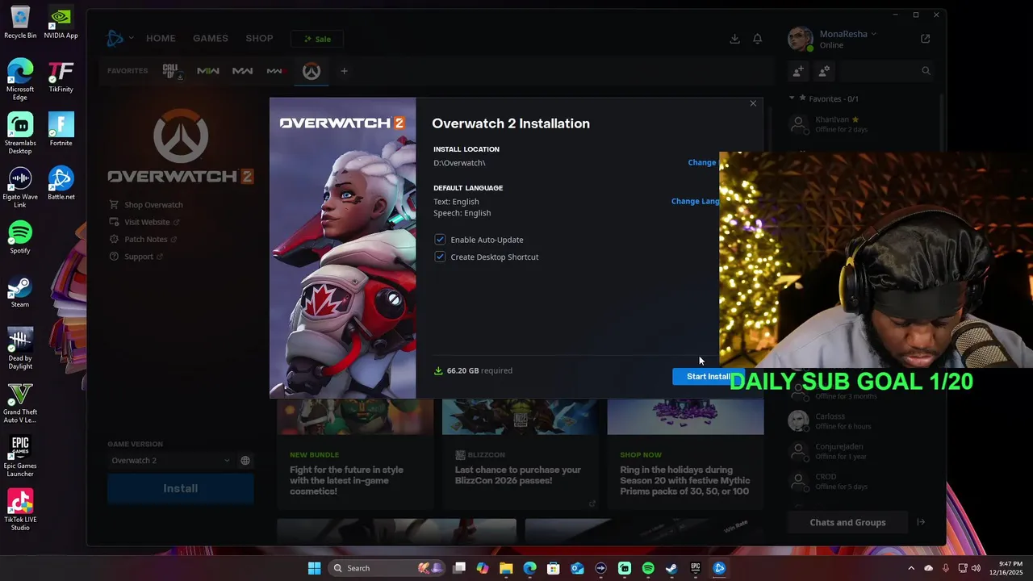Change the install location
The image size is (1033, 581).
click(702, 163)
